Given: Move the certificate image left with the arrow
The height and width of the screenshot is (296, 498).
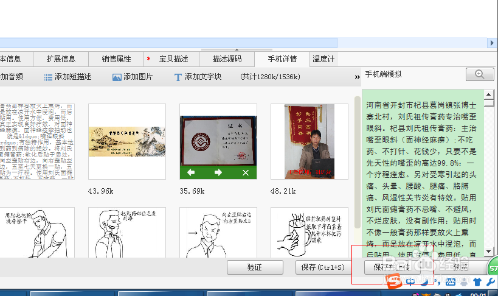Looking at the screenshot, I should point(191,172).
